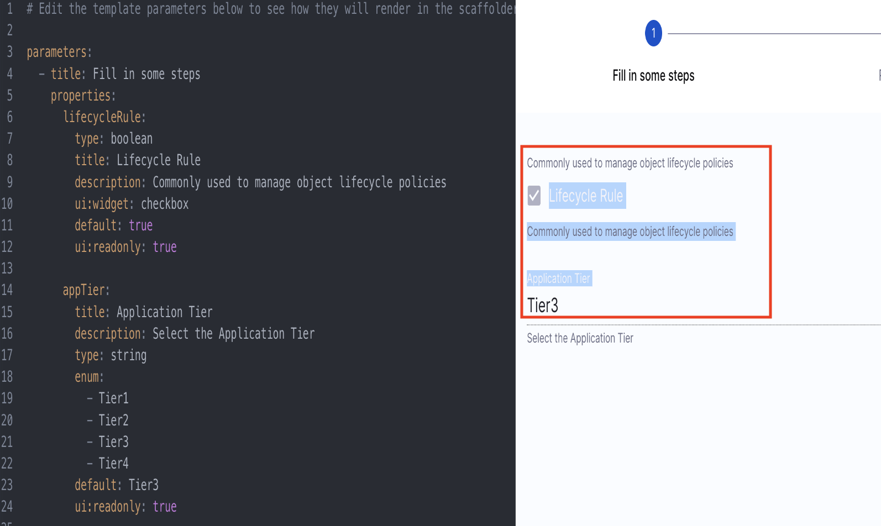The image size is (881, 526).
Task: Click the "parameters:" key in editor
Action: tap(59, 52)
